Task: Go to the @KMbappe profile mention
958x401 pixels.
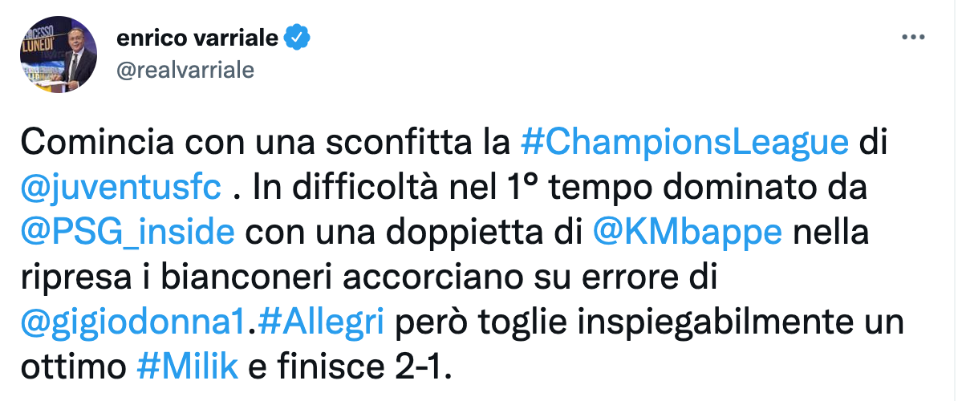Action: (x=686, y=232)
